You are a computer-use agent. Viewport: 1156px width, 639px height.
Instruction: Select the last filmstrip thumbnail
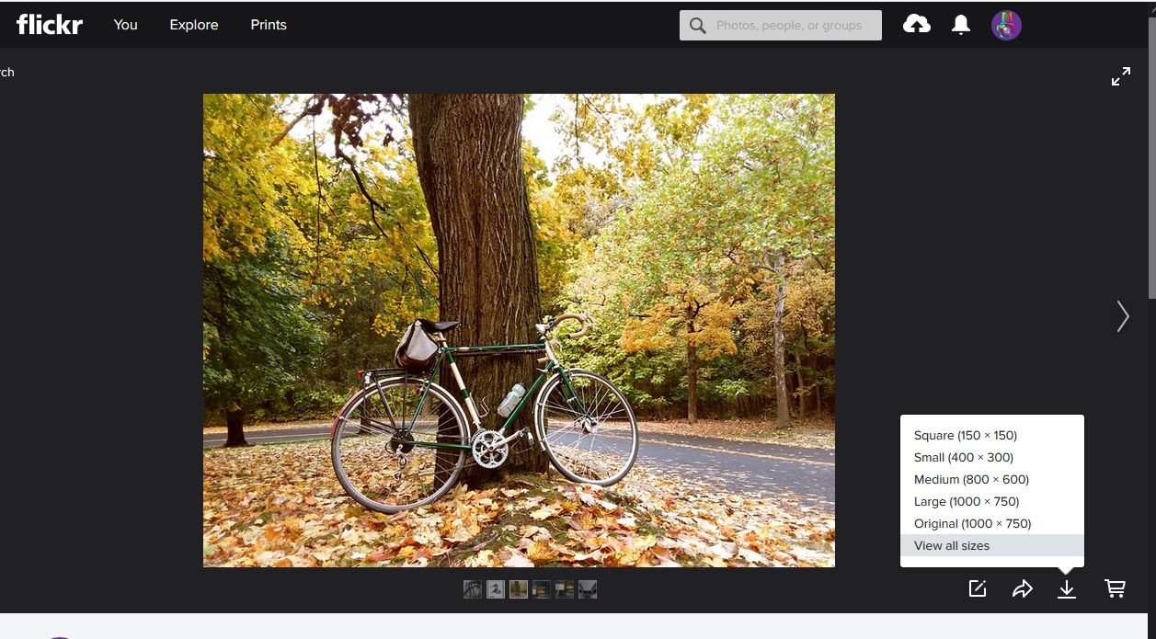pyautogui.click(x=588, y=588)
